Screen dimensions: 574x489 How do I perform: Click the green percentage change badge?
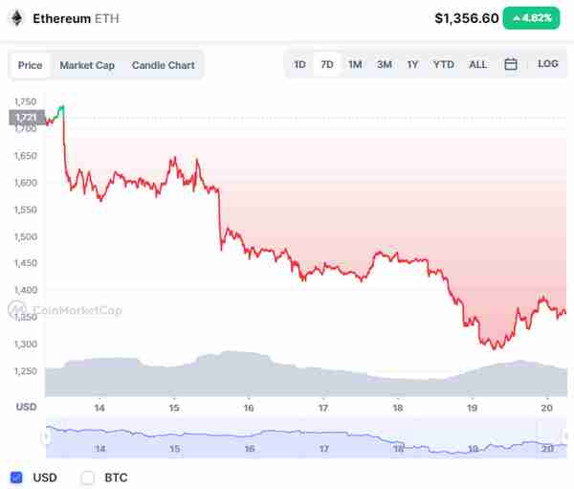pyautogui.click(x=531, y=18)
